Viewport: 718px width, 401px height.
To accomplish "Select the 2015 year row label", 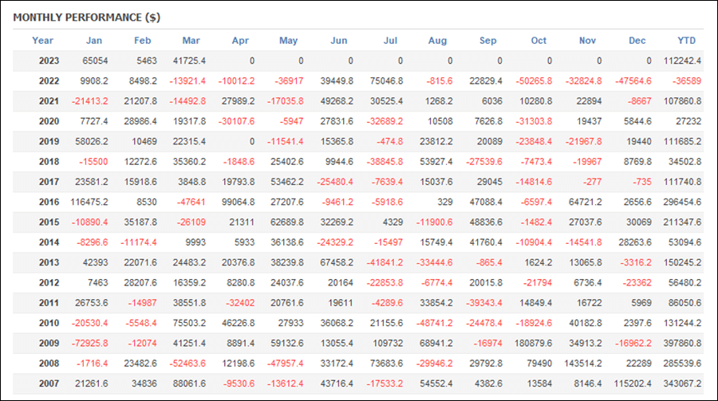I will click(x=49, y=222).
